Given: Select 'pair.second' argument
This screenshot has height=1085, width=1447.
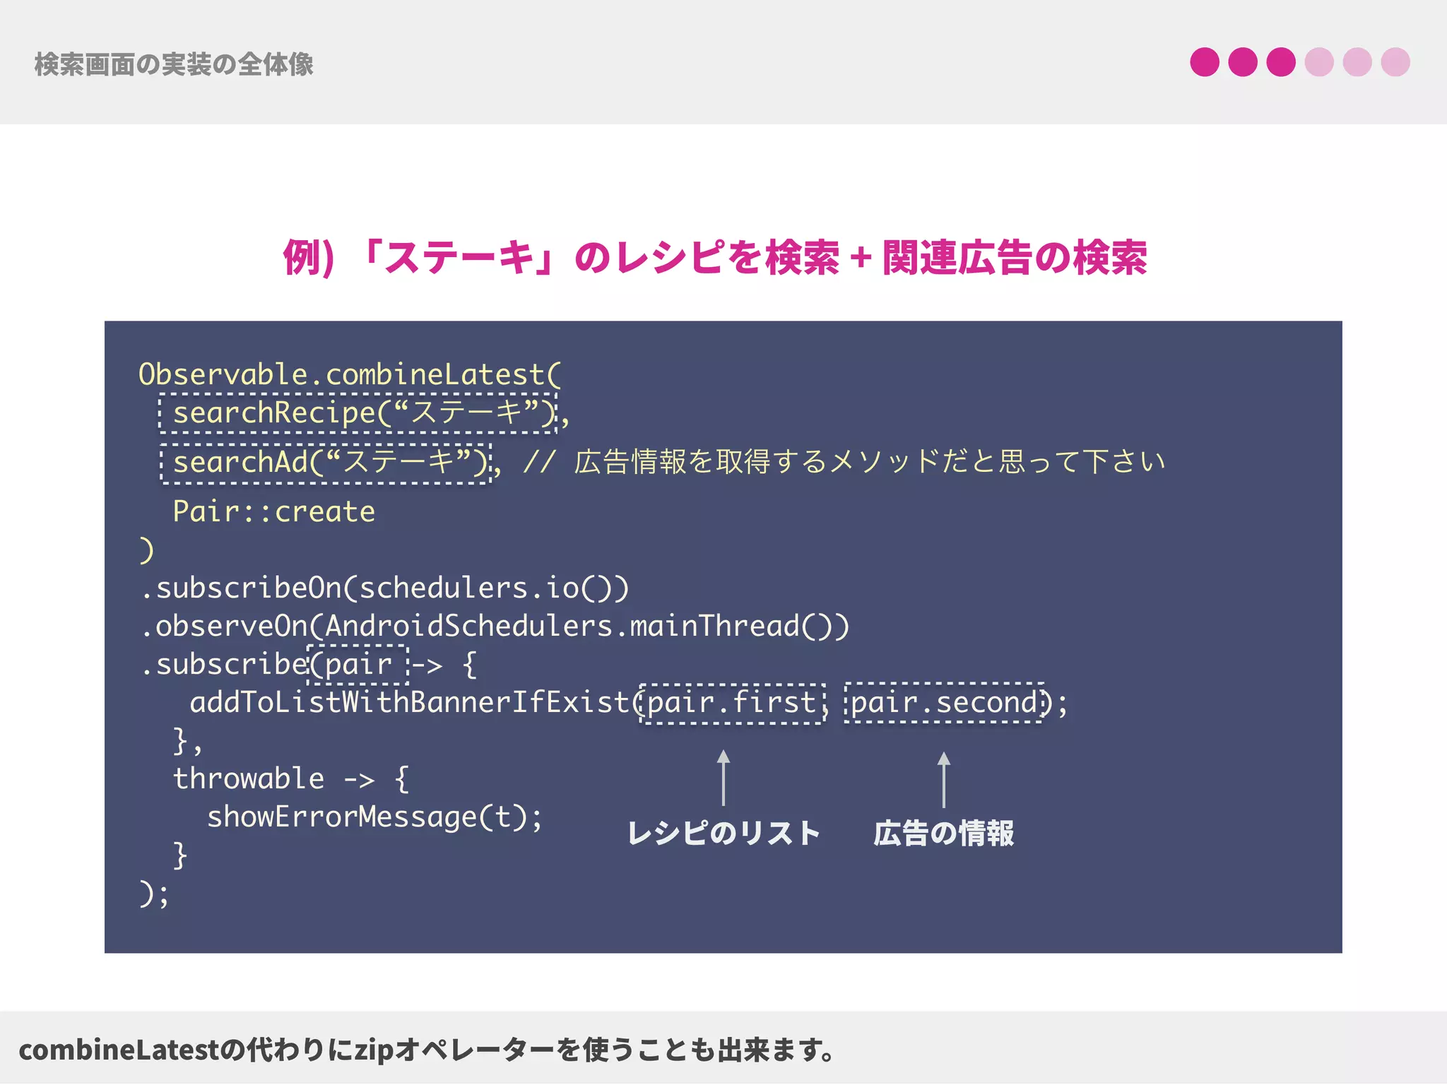Looking at the screenshot, I should (945, 703).
